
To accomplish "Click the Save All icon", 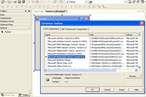I will pos(24,2).
